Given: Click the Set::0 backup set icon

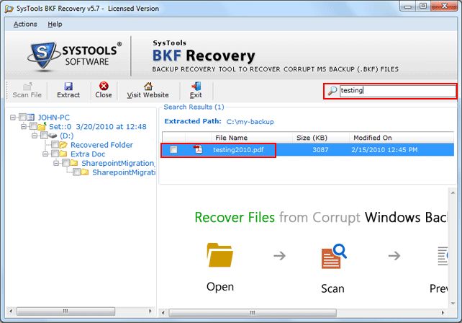Looking at the screenshot, I should click(42, 126).
